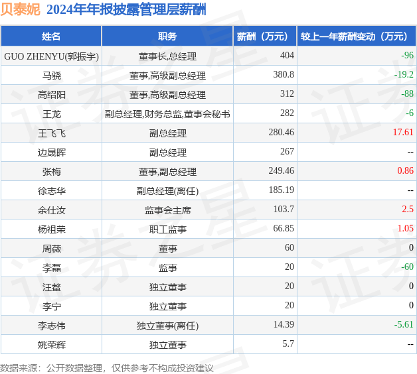Click the salary value 282
Image resolution: width=417 pixels, height=374 pixels.
[x=287, y=113]
